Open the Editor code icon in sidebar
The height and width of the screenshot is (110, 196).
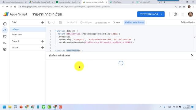pyautogui.click(x=5, y=30)
